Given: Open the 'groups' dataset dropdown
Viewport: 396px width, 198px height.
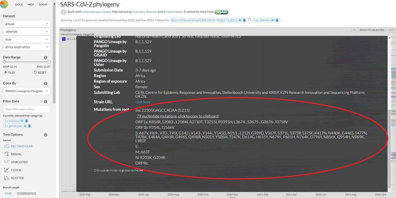Looking at the screenshot, I should [27, 24].
